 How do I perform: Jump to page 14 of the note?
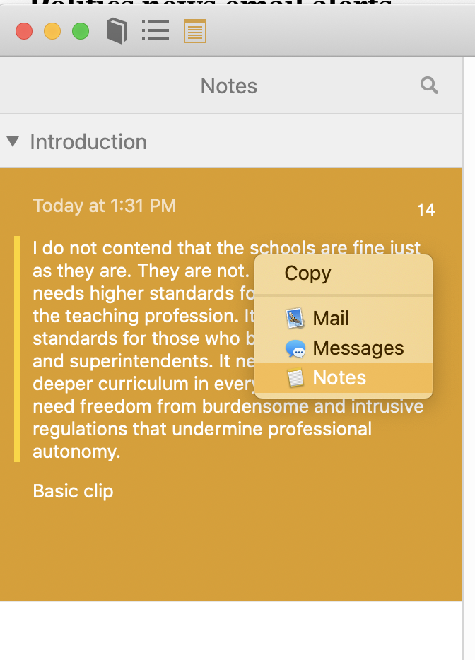coord(426,210)
